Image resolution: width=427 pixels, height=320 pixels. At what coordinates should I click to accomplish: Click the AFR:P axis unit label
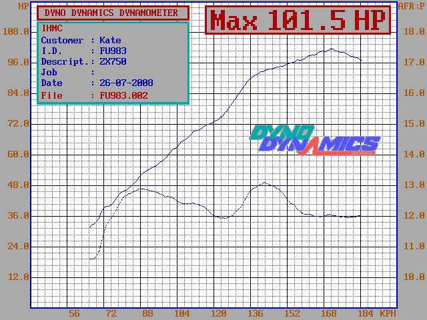411,6
